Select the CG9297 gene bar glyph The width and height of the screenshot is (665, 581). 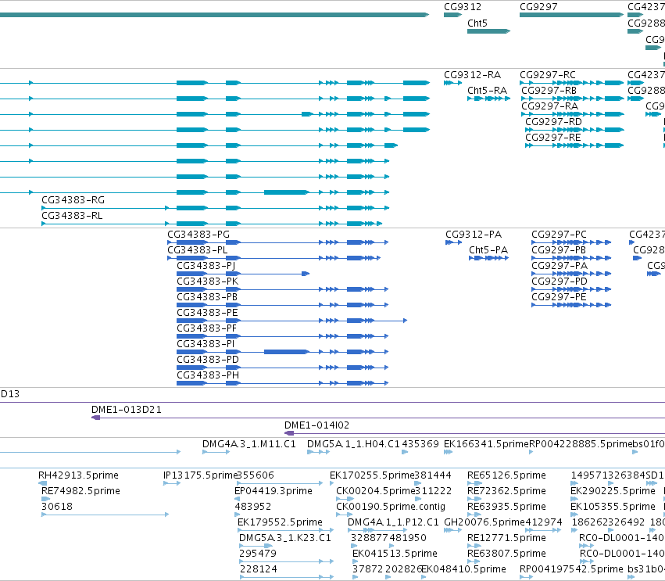571,15
